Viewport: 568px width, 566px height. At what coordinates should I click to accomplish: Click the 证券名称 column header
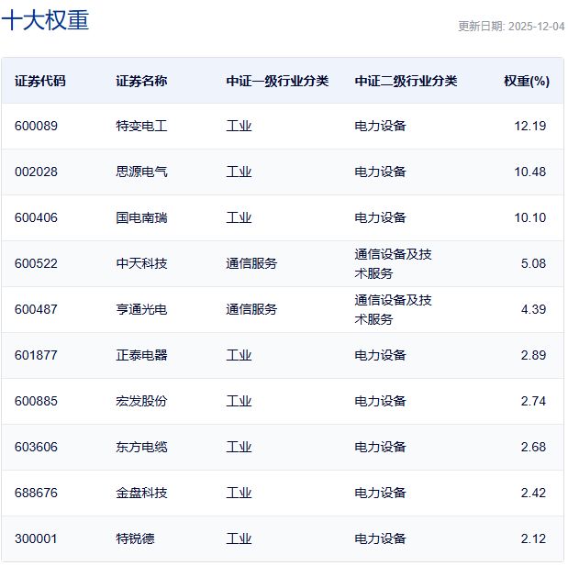coord(141,81)
